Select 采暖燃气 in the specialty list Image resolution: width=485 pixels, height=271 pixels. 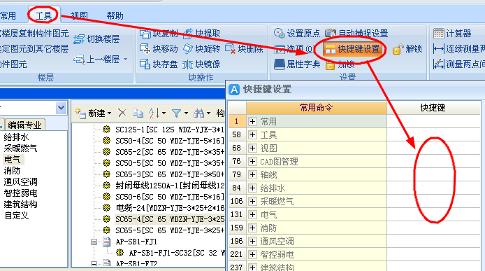[x=20, y=148]
